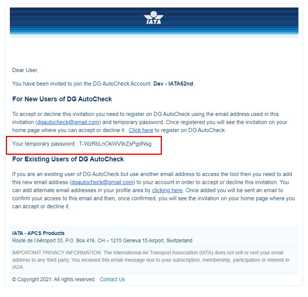This screenshot has width=308, height=297.
Task: Click the Copyright 2021 notice
Action: [x=53, y=279]
